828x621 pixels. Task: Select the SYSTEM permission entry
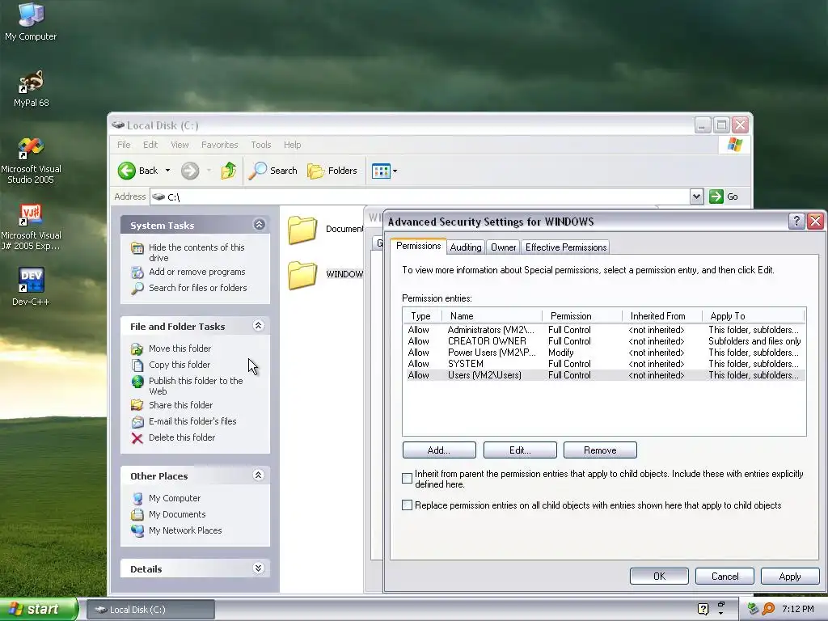coord(604,364)
